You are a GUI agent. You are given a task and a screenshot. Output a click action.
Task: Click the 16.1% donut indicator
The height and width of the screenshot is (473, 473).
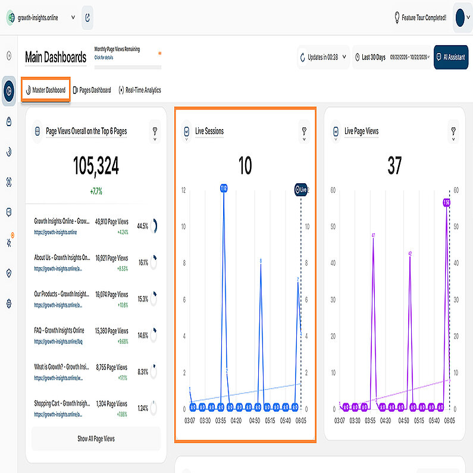154,262
